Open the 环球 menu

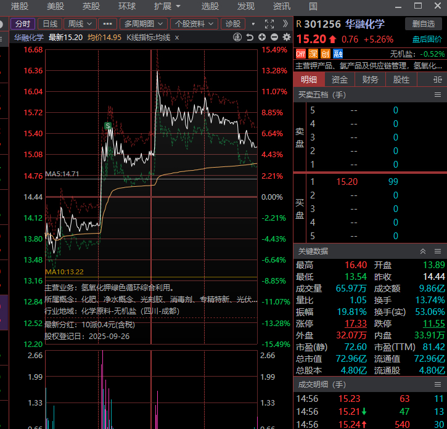point(127,6)
